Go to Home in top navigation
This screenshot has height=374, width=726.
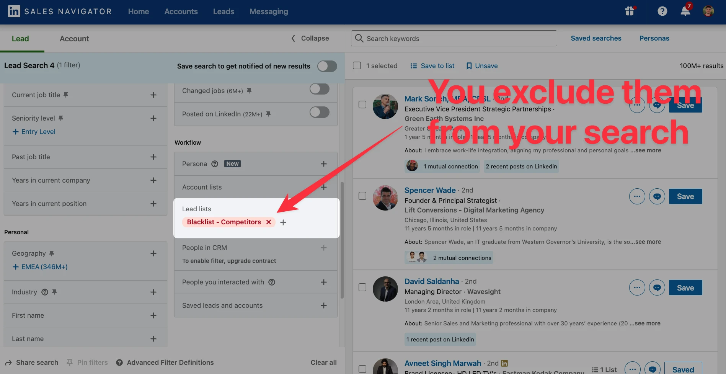139,11
